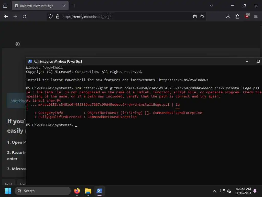Reload the current page
Screen dimensions: 262x197
25,16
